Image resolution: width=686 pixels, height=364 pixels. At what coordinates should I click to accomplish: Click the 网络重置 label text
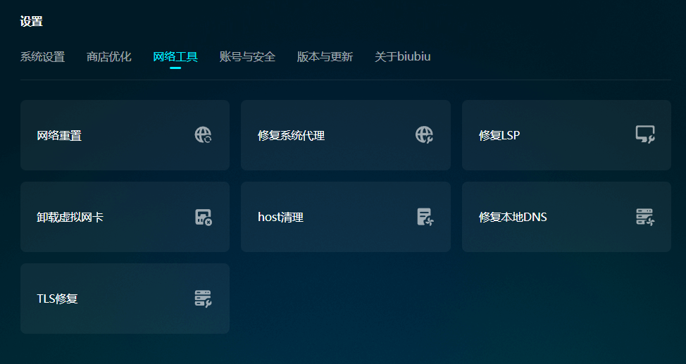click(59, 136)
